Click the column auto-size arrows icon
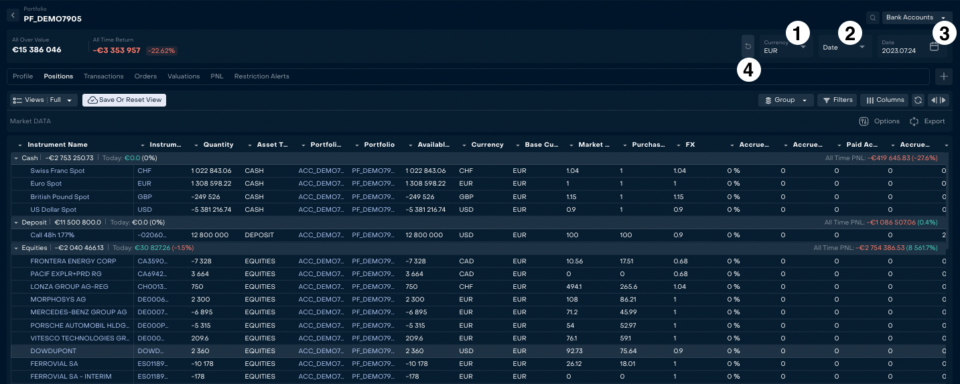 [x=939, y=100]
